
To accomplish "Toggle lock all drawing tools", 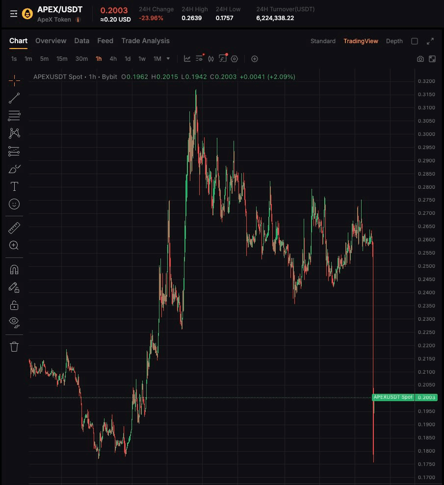I will 14,306.
